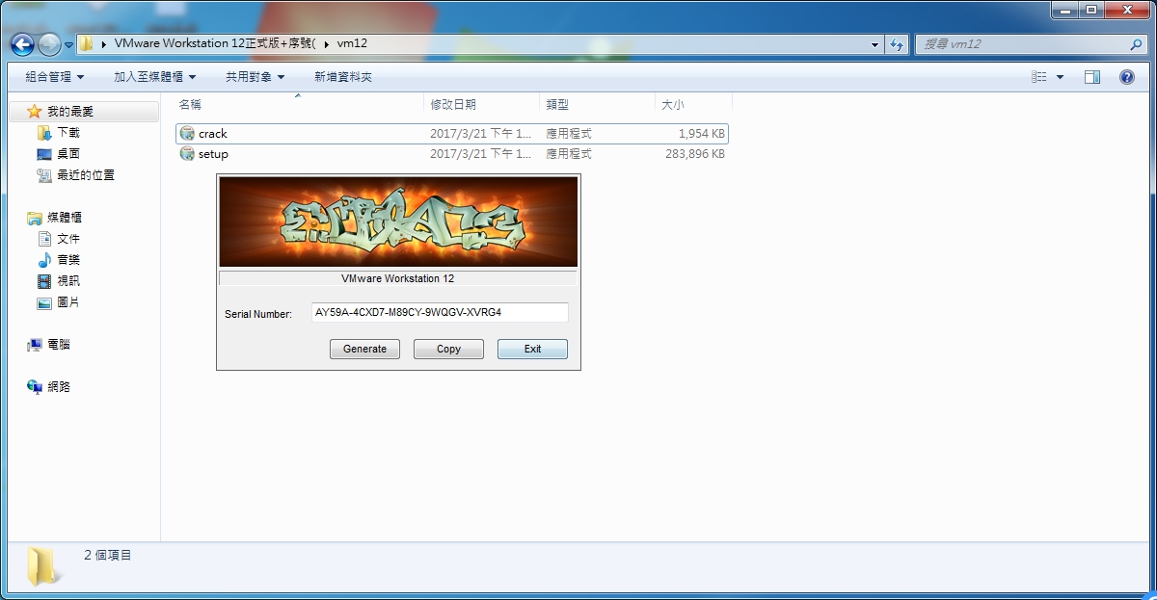The image size is (1157, 600).
Task: Click the folder icon in address bar
Action: (87, 43)
